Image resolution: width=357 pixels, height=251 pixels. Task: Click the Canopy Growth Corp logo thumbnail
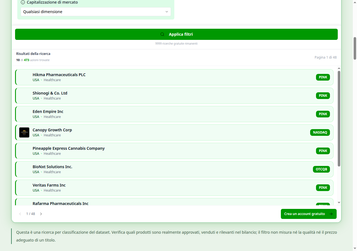point(24,132)
